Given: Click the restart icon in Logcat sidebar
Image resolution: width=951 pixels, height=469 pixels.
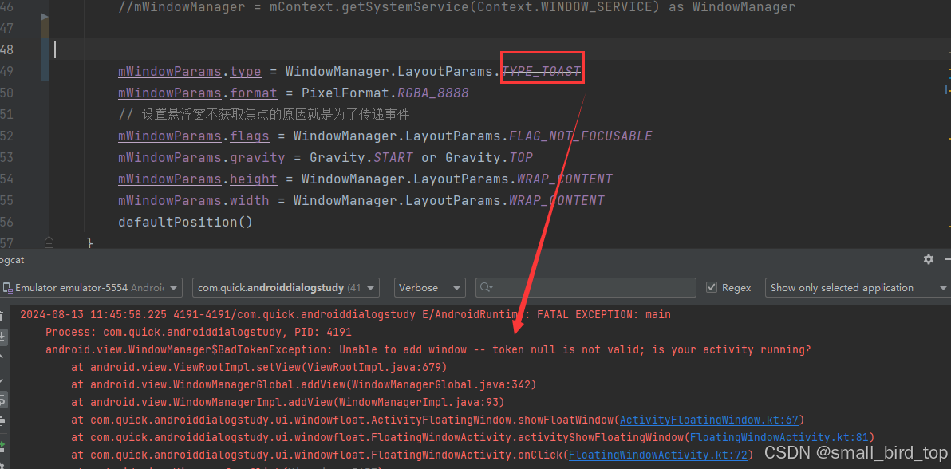Looking at the screenshot, I should pos(3,443).
